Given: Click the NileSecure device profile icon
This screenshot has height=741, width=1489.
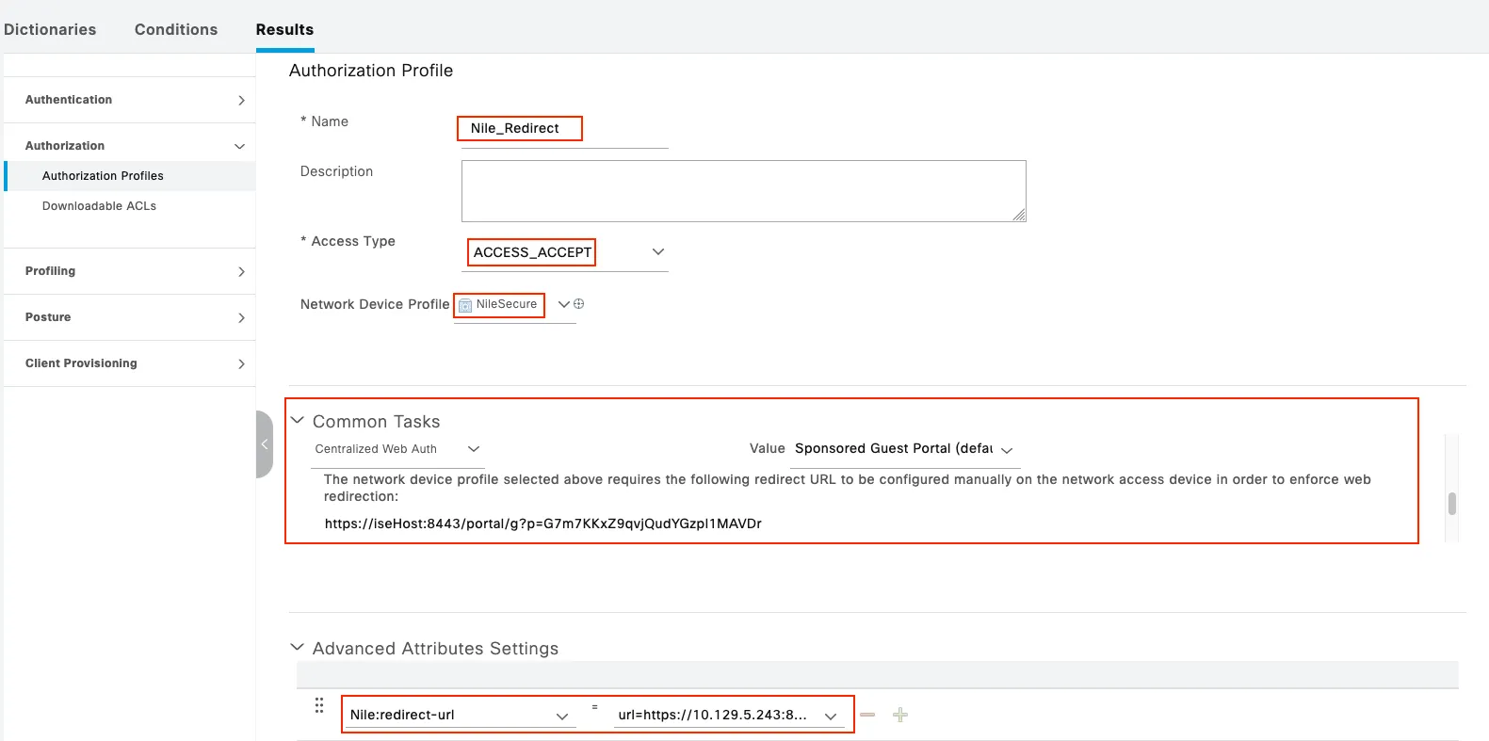Looking at the screenshot, I should [464, 305].
